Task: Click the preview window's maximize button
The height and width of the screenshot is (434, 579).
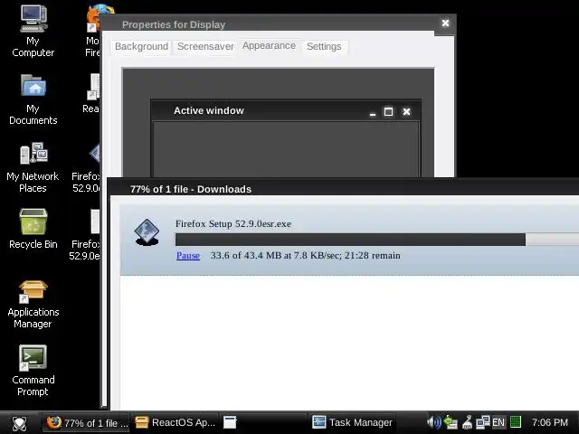Action: coord(388,111)
